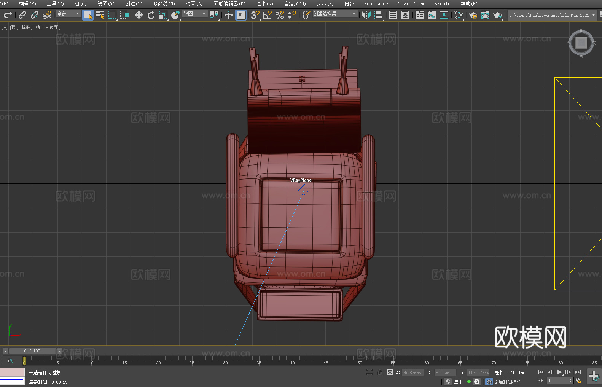
Task: Click the X coordinate field
Action: [412, 373]
